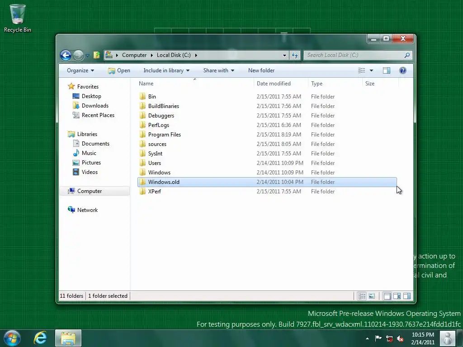This screenshot has width=463, height=347.
Task: Switch to details view in status bar
Action: [x=362, y=296]
